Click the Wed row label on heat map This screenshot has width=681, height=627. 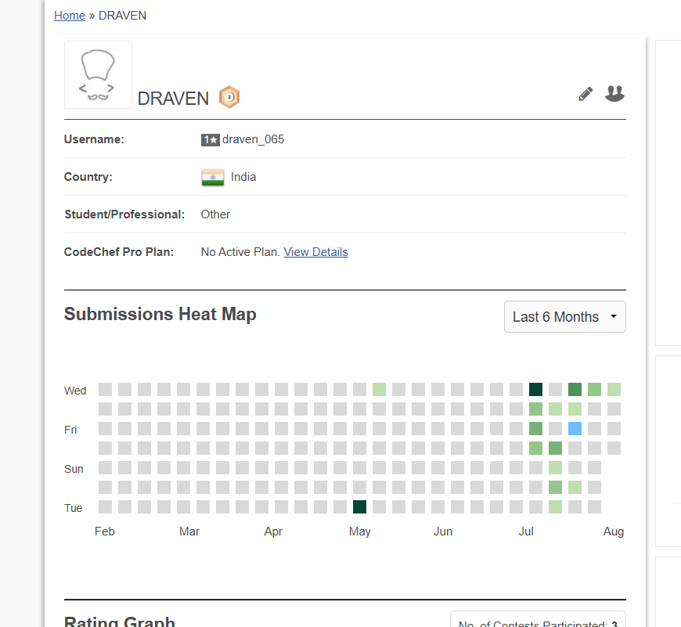pos(75,391)
